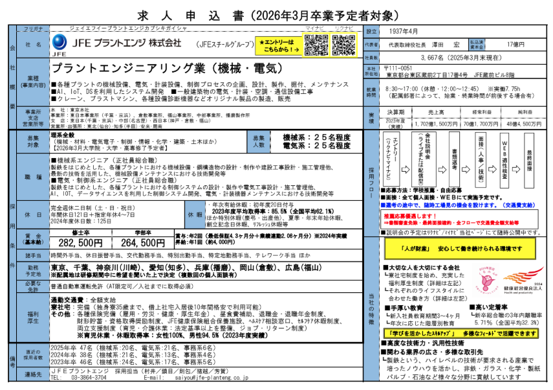Click the 完全週休二日制 holiday text

(x=93, y=208)
